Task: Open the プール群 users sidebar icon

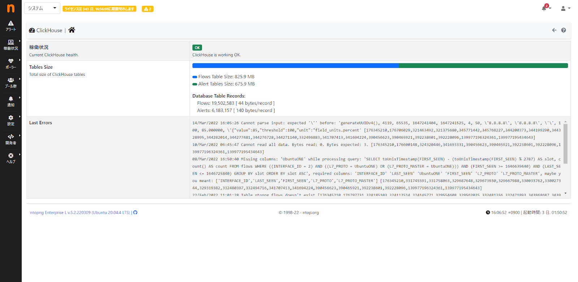Action: (x=11, y=80)
